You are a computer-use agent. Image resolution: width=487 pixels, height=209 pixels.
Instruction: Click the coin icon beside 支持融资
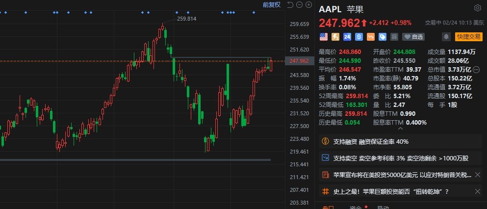point(326,142)
